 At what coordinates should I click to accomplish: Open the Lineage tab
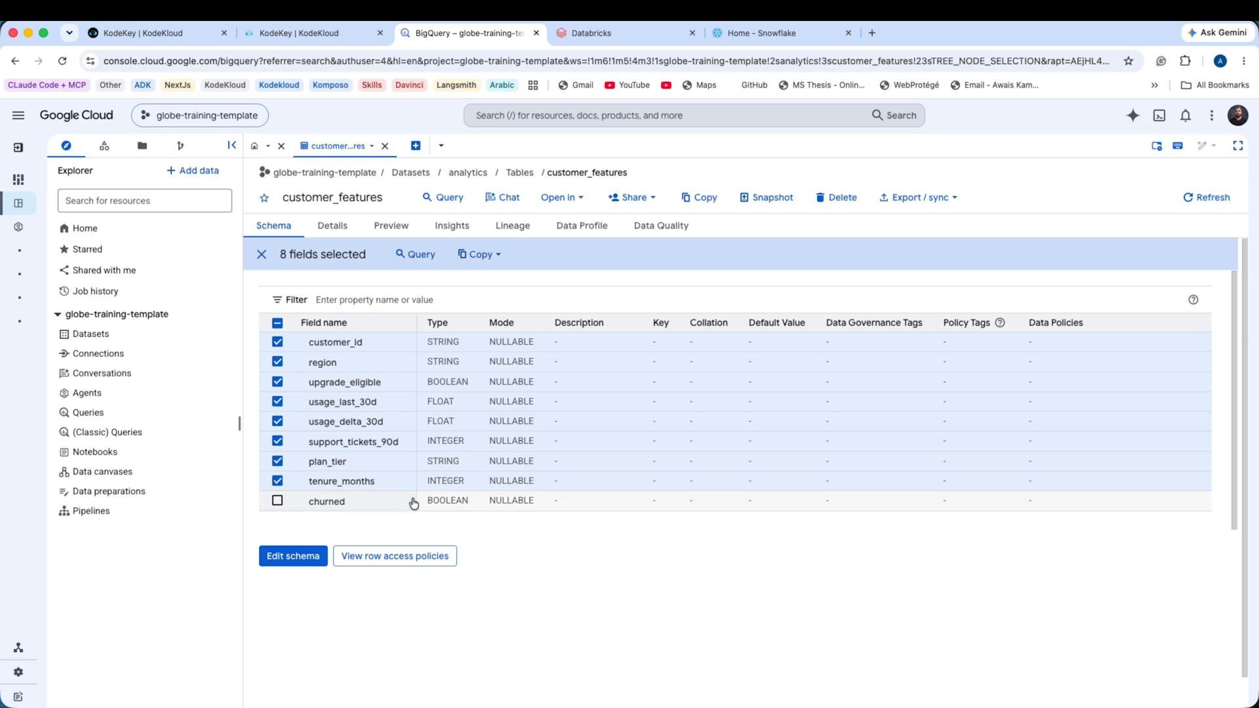point(513,226)
